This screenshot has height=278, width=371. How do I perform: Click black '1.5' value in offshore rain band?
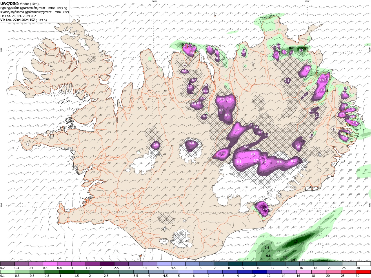pyautogui.click(x=295, y=242)
